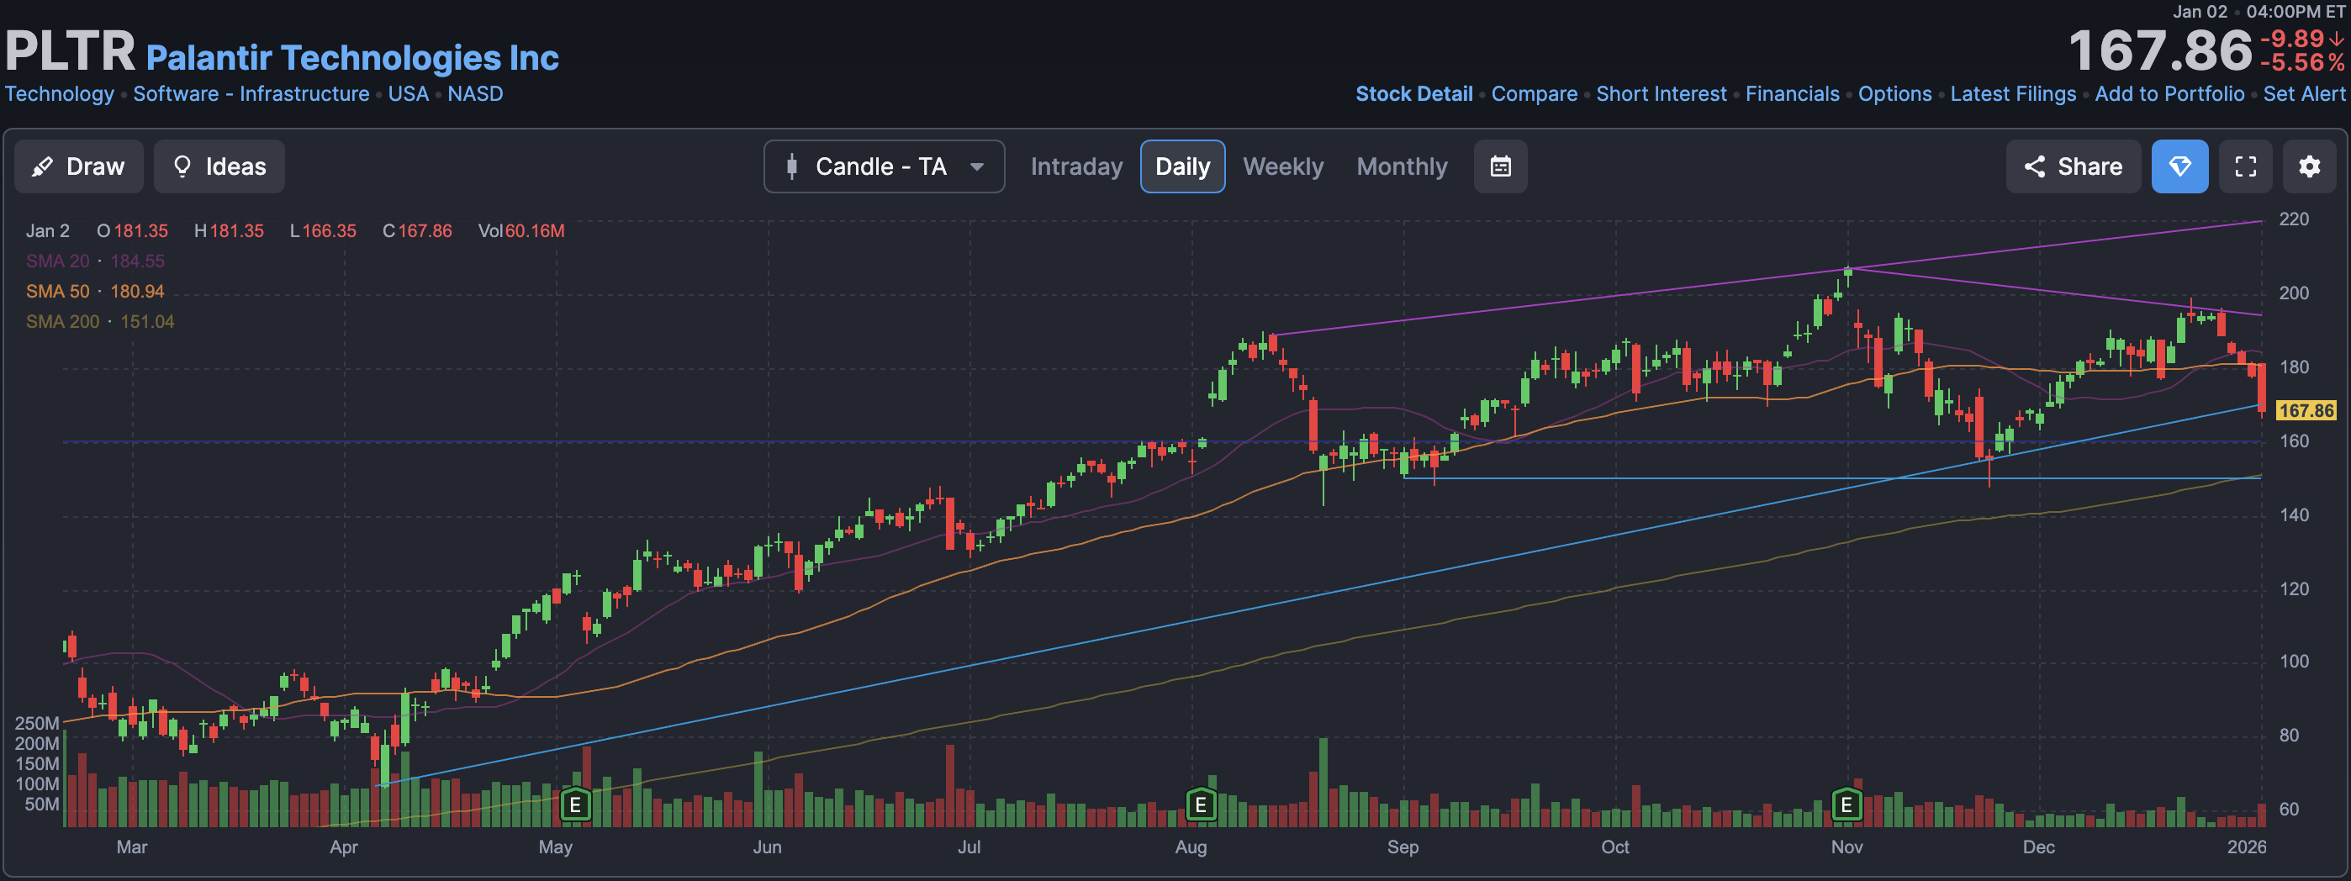Click the lightbulb icon on Ideas button
The height and width of the screenshot is (881, 2351).
coord(182,167)
